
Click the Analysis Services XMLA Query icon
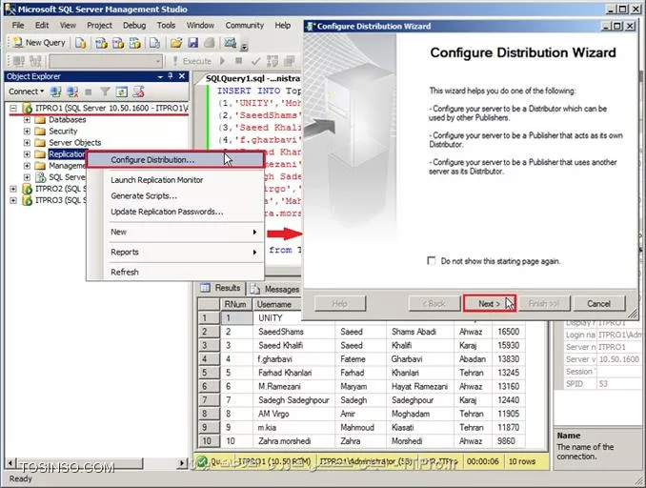click(135, 43)
